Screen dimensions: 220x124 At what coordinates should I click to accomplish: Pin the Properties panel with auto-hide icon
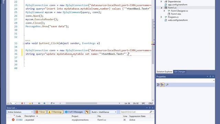click(210, 76)
